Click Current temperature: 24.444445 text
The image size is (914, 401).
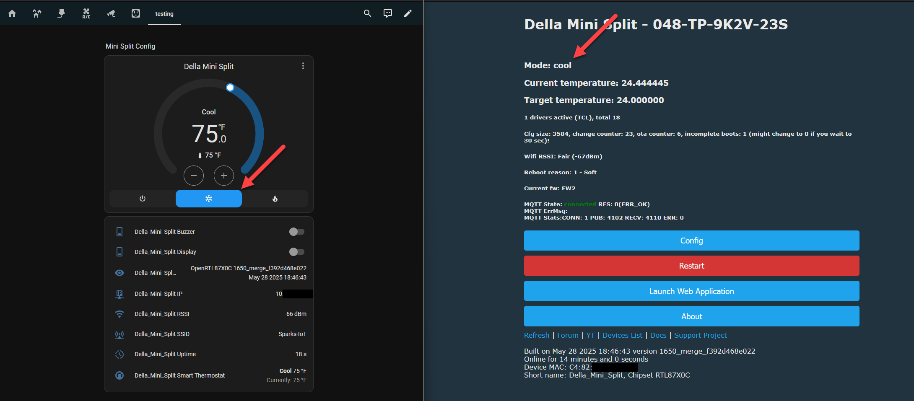(x=596, y=83)
